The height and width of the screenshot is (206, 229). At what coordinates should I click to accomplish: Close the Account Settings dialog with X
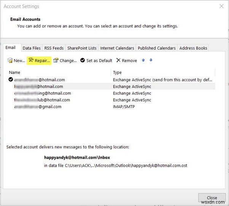pyautogui.click(x=221, y=6)
